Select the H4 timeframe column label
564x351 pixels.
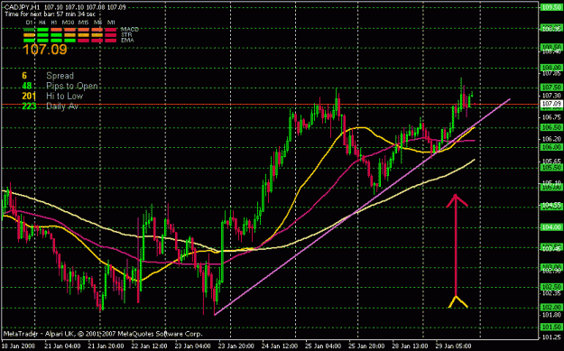click(42, 23)
